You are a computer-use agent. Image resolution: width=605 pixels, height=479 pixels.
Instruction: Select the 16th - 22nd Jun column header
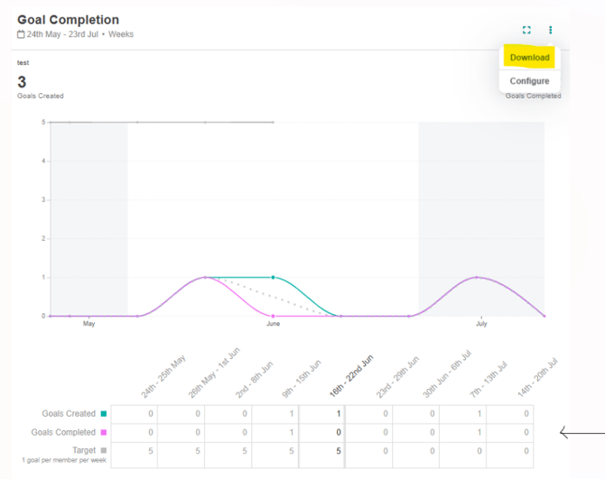(351, 377)
